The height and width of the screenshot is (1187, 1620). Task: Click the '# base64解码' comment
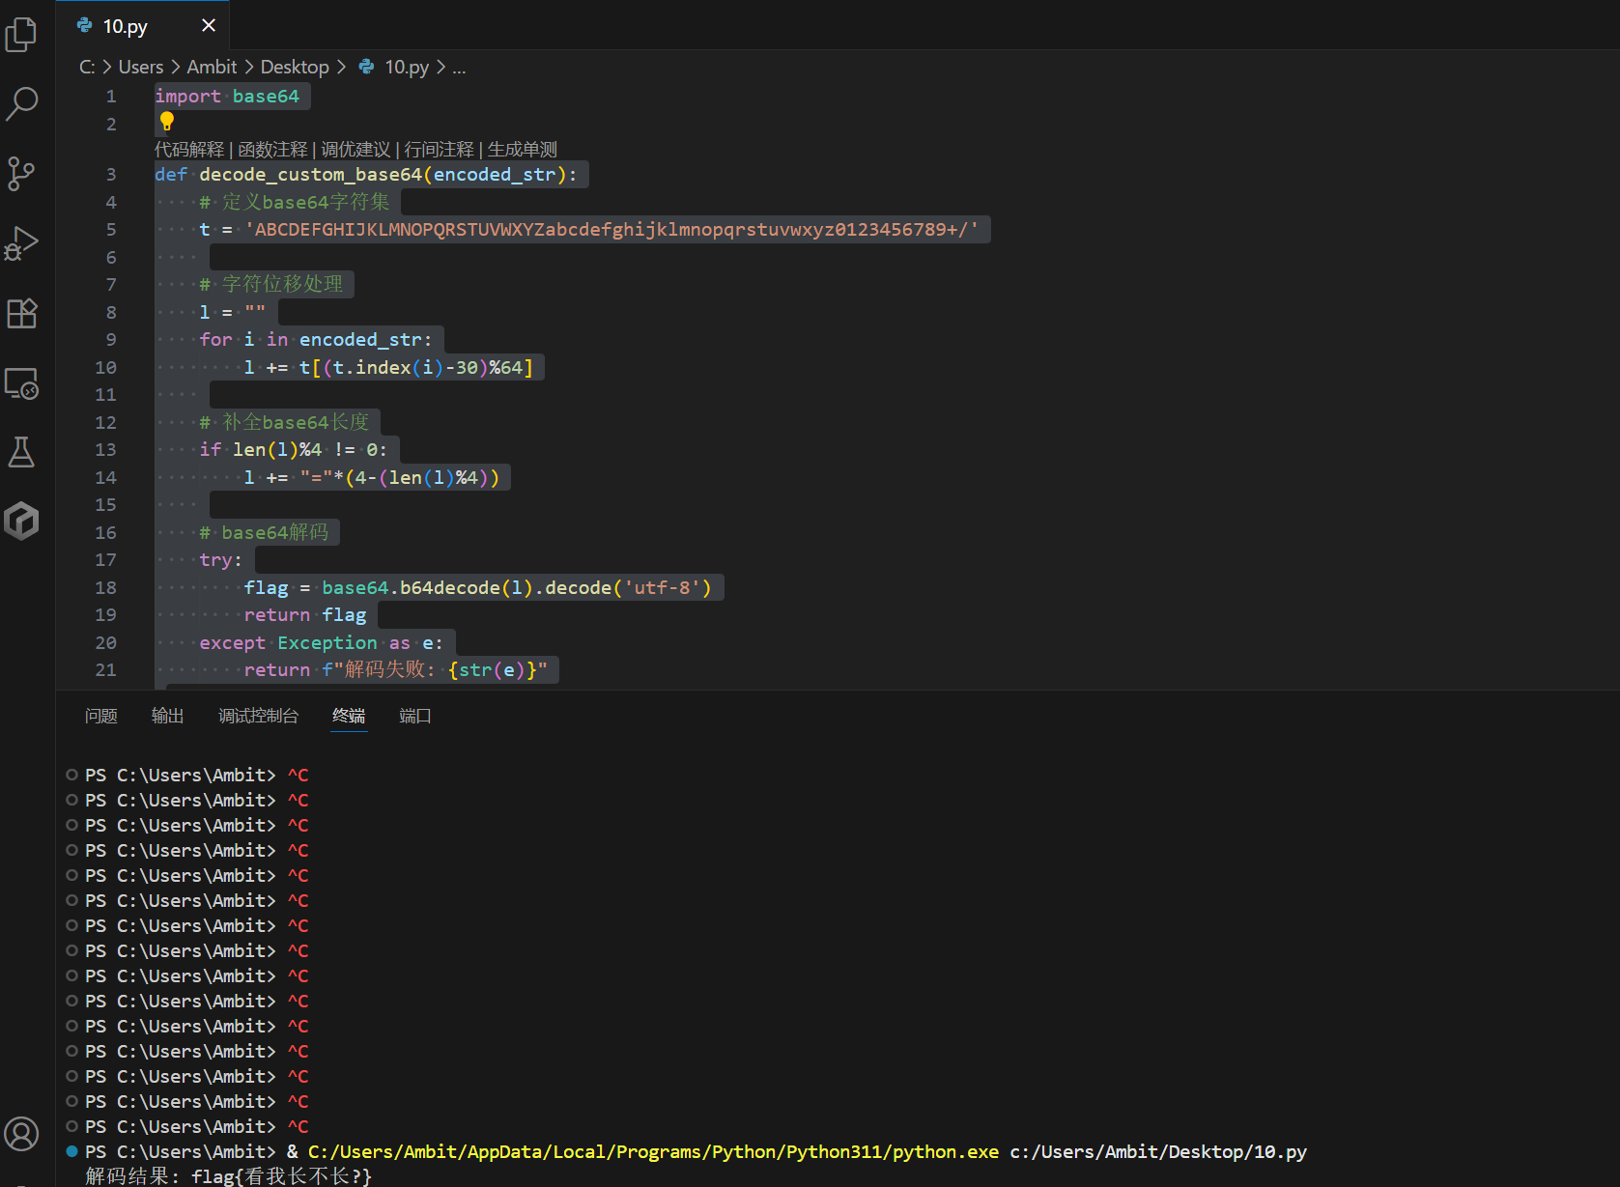(264, 532)
